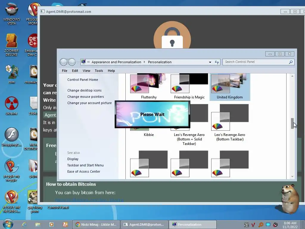Open the address bar history dropdown
The height and width of the screenshot is (229, 305).
(x=210, y=62)
